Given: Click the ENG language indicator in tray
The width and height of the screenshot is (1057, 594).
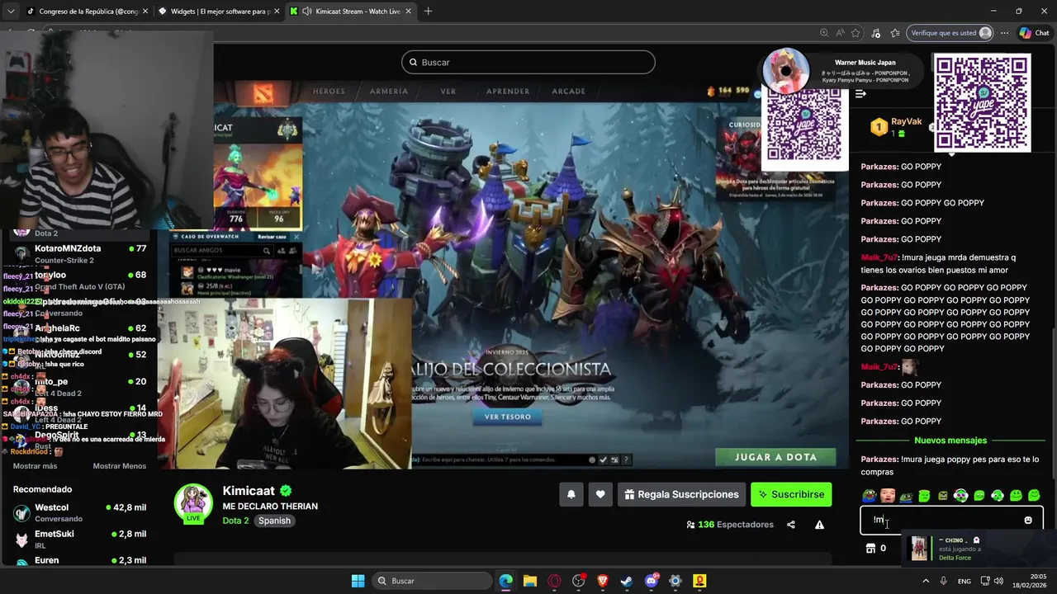Looking at the screenshot, I should coord(964,581).
